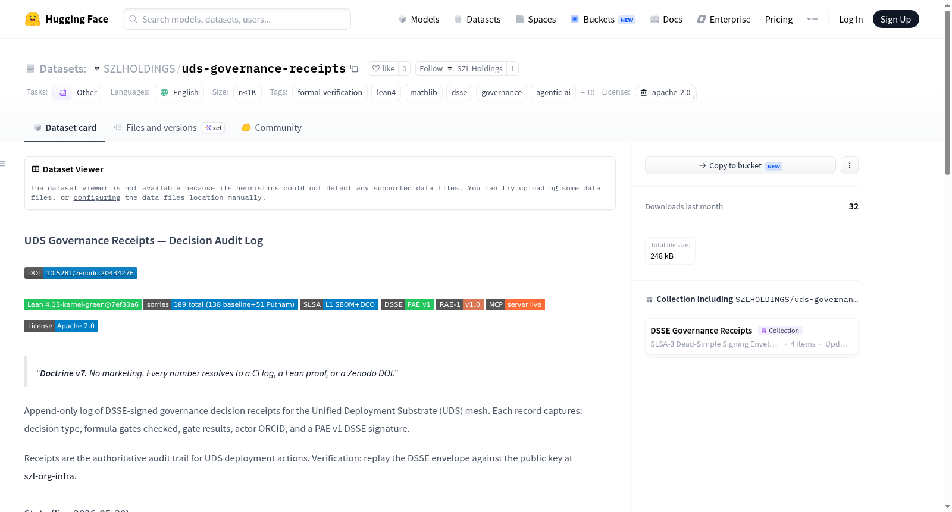Click Copy to bucket button
Image resolution: width=952 pixels, height=512 pixels.
click(x=740, y=165)
